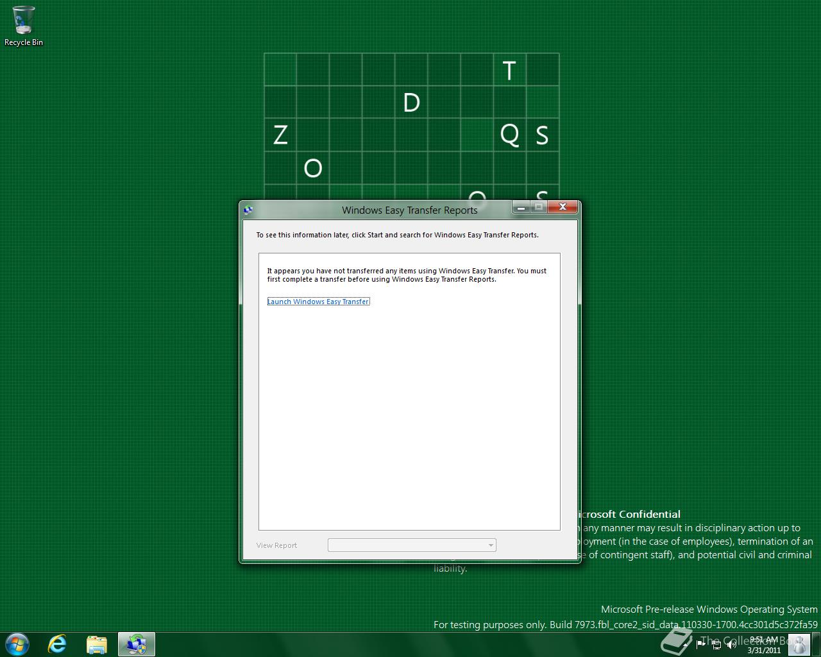Open the volume speaker tray icon

click(731, 645)
